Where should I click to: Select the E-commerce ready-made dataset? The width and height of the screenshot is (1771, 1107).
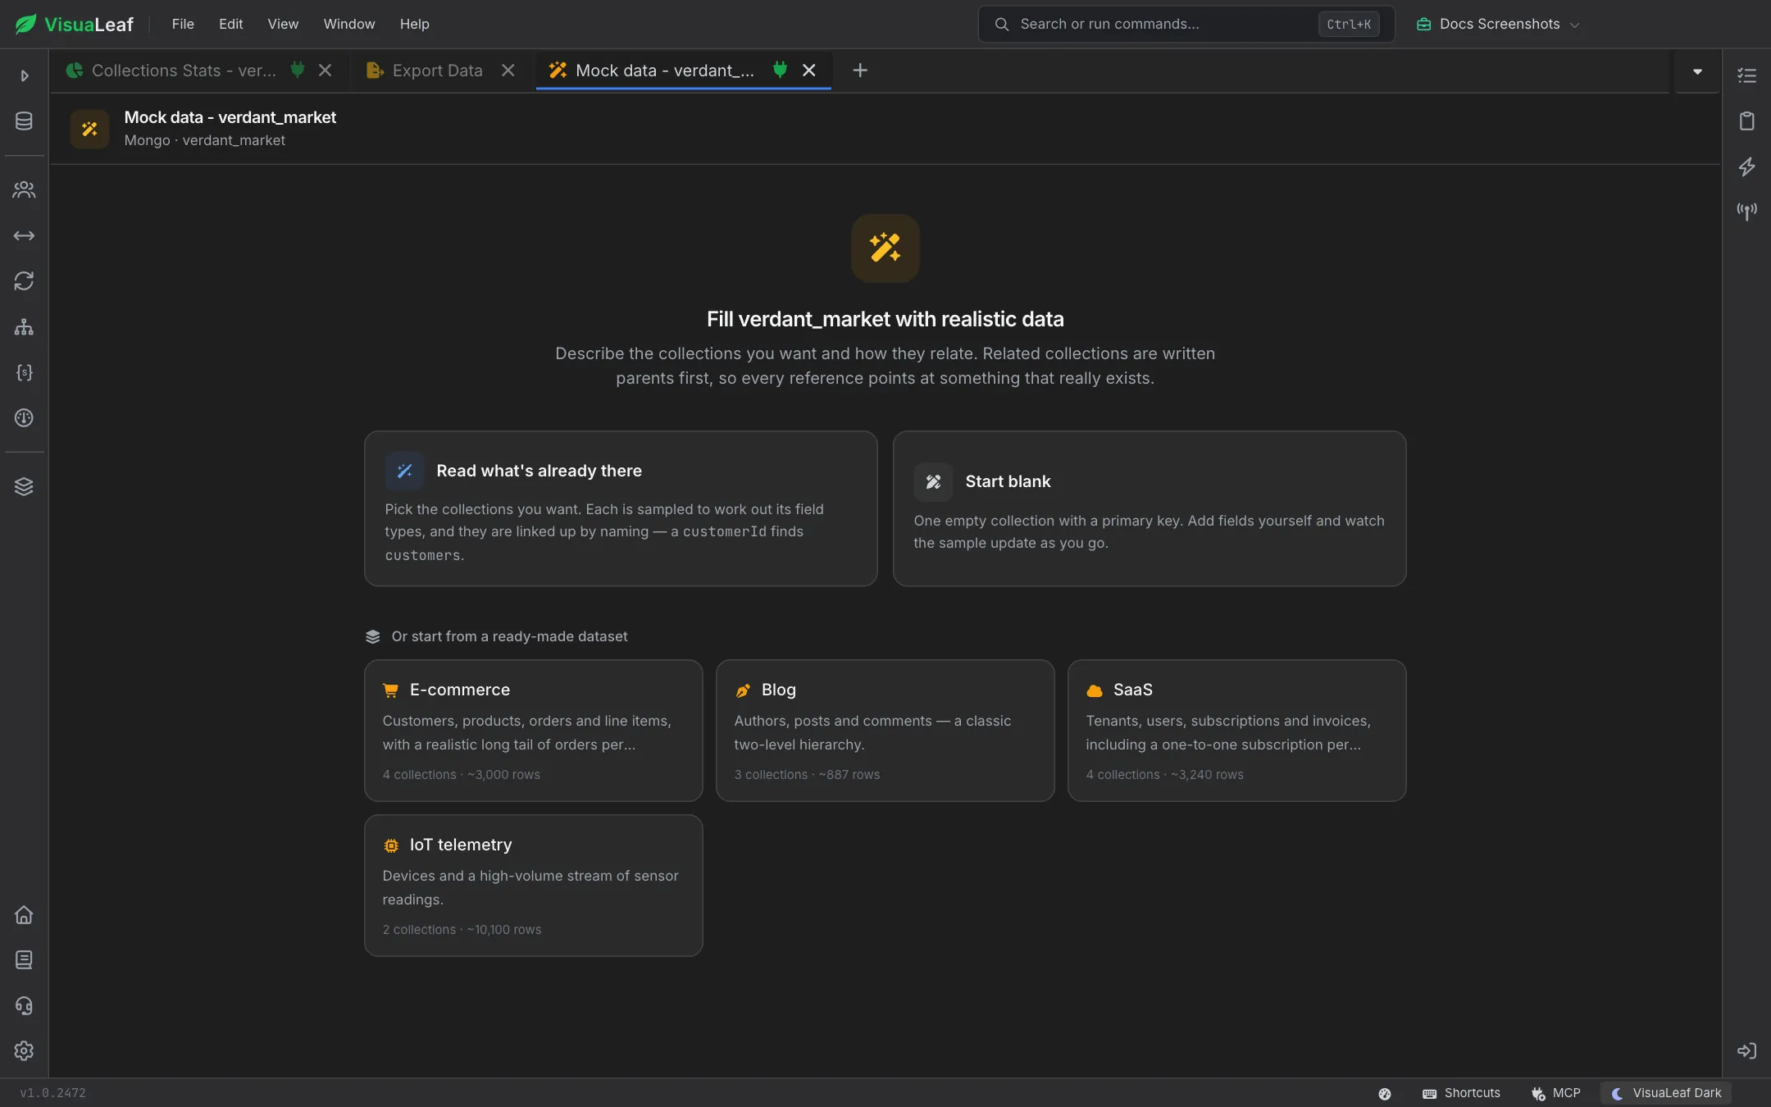point(534,731)
